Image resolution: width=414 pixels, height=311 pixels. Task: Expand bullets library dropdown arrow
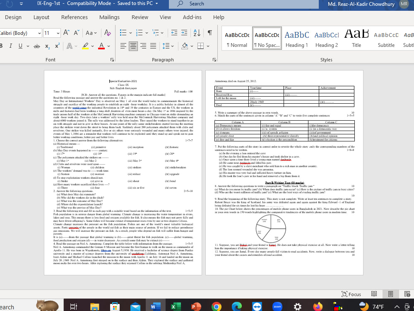coord(130,33)
